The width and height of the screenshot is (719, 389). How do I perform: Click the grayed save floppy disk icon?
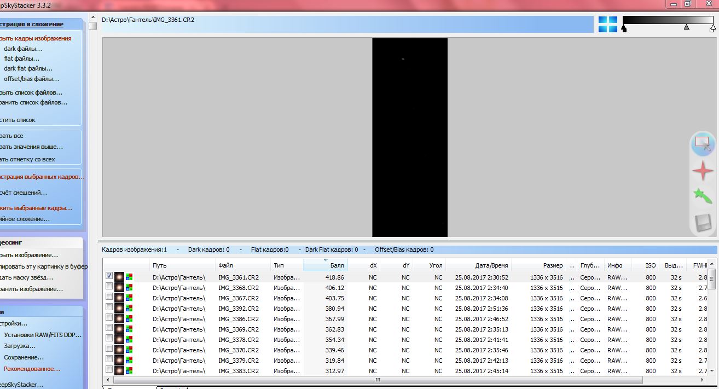point(702,223)
